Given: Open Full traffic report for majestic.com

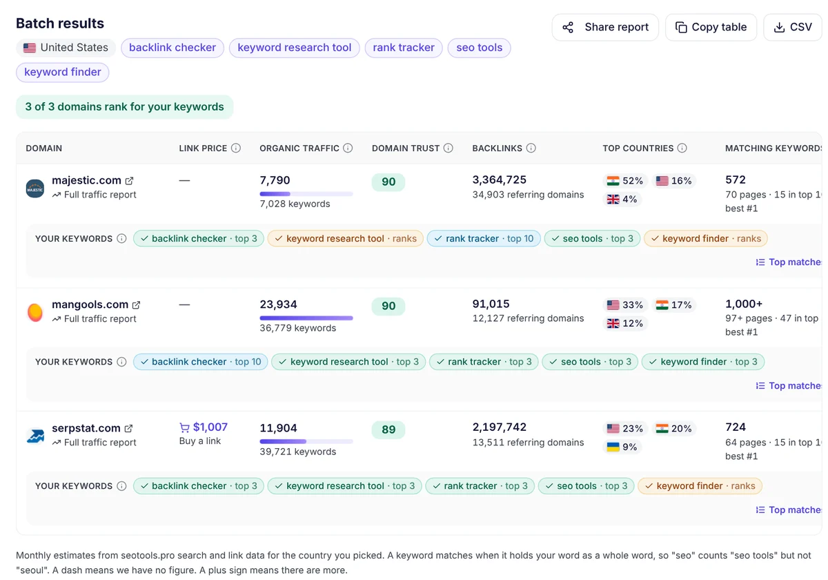Looking at the screenshot, I should 94,195.
